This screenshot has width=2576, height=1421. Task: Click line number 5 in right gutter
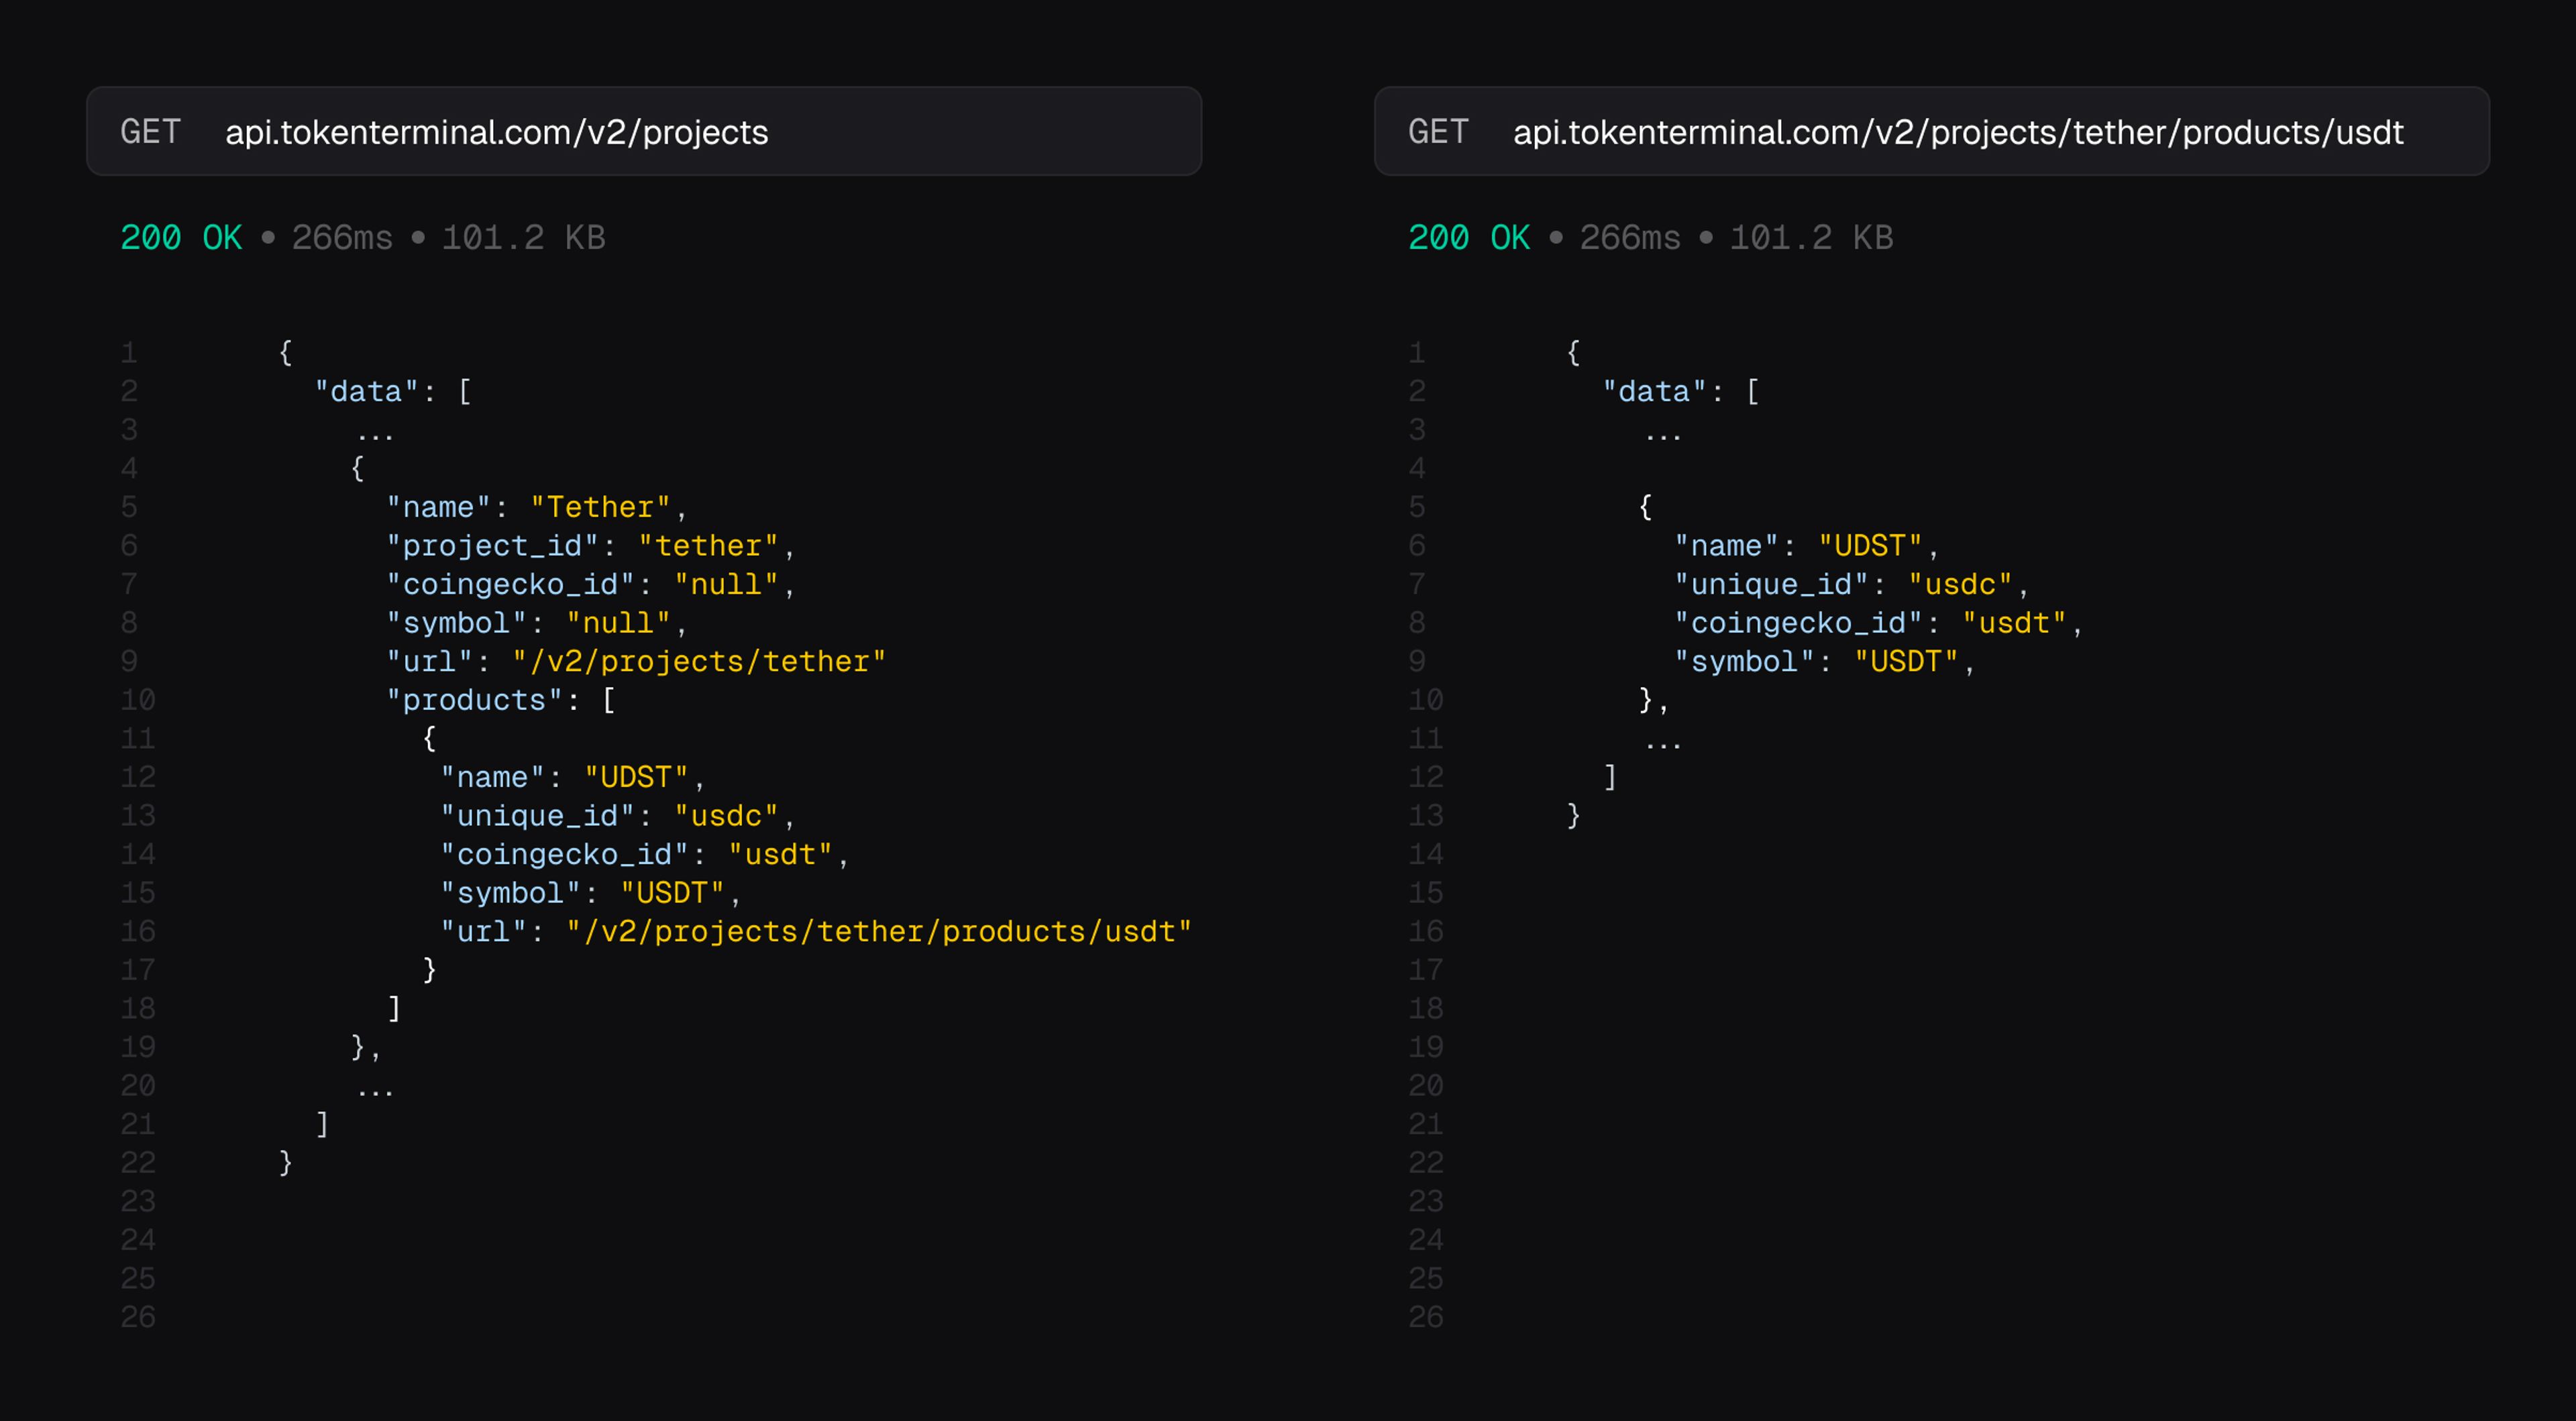click(x=1417, y=507)
